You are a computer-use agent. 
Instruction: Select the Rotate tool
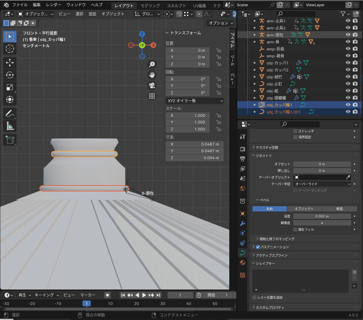tap(10, 75)
